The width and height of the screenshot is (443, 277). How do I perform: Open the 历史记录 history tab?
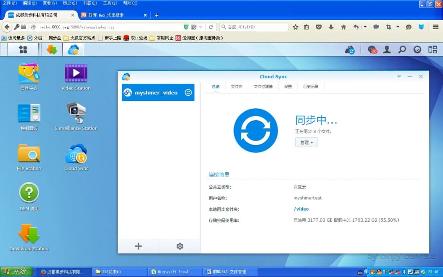point(311,87)
